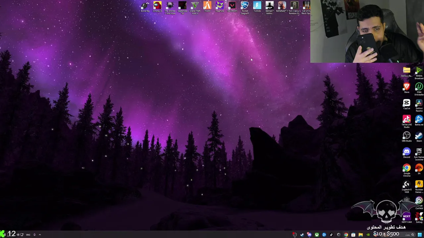
Task: Switch the ENG input language indicator
Action: pyautogui.click(x=28, y=235)
